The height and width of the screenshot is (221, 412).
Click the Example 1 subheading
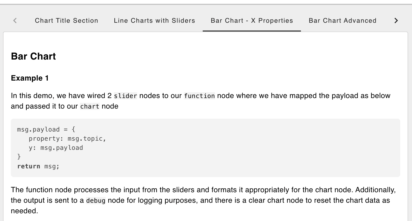[x=30, y=78]
